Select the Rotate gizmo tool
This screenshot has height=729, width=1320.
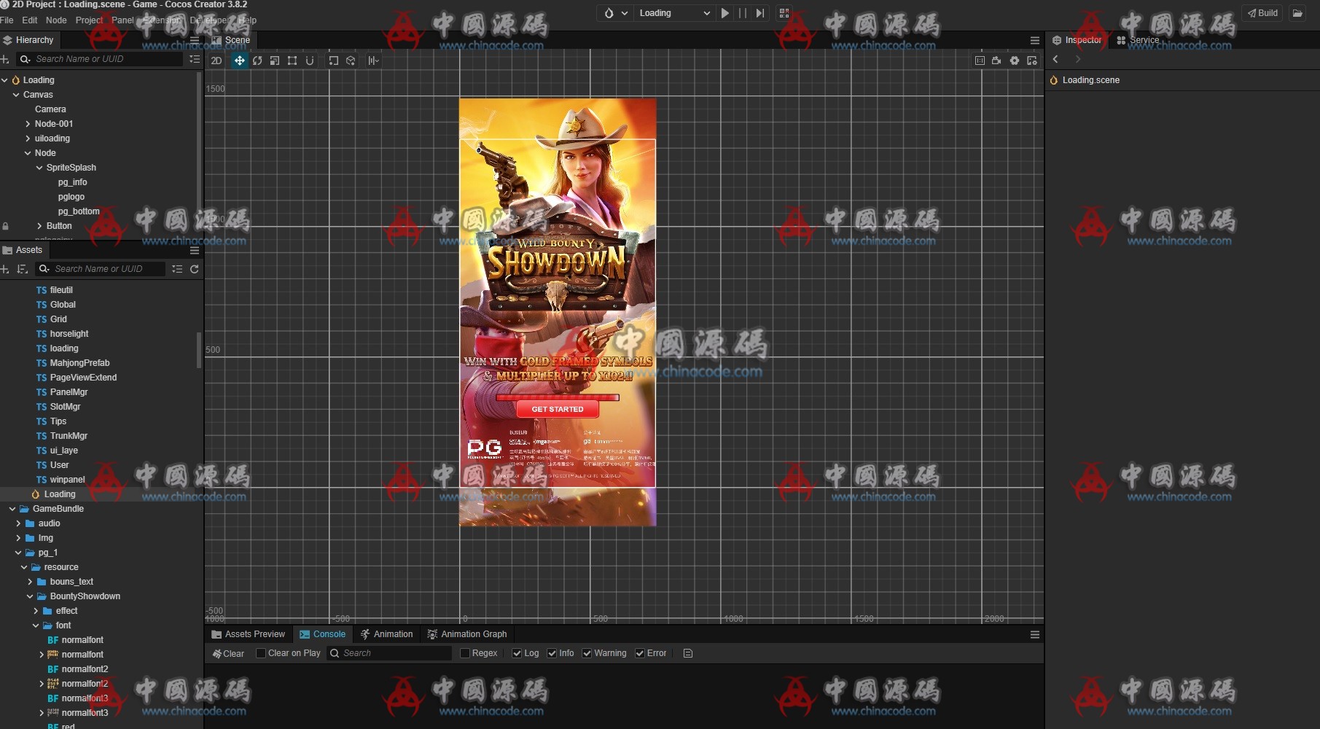click(257, 61)
